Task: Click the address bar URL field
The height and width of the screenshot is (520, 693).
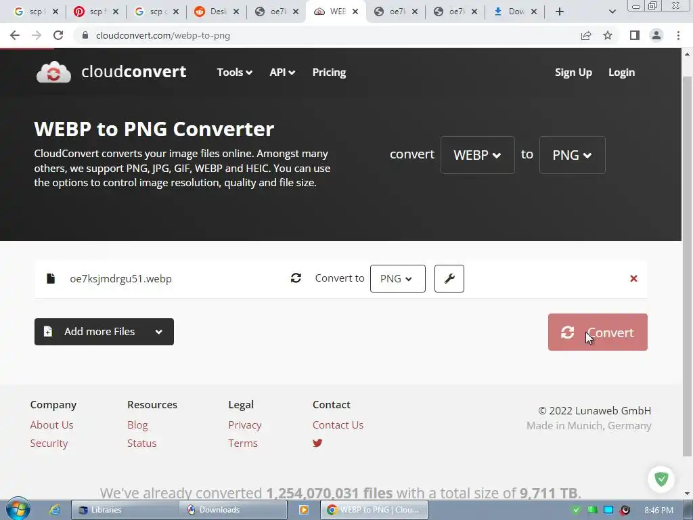Action: [x=327, y=35]
